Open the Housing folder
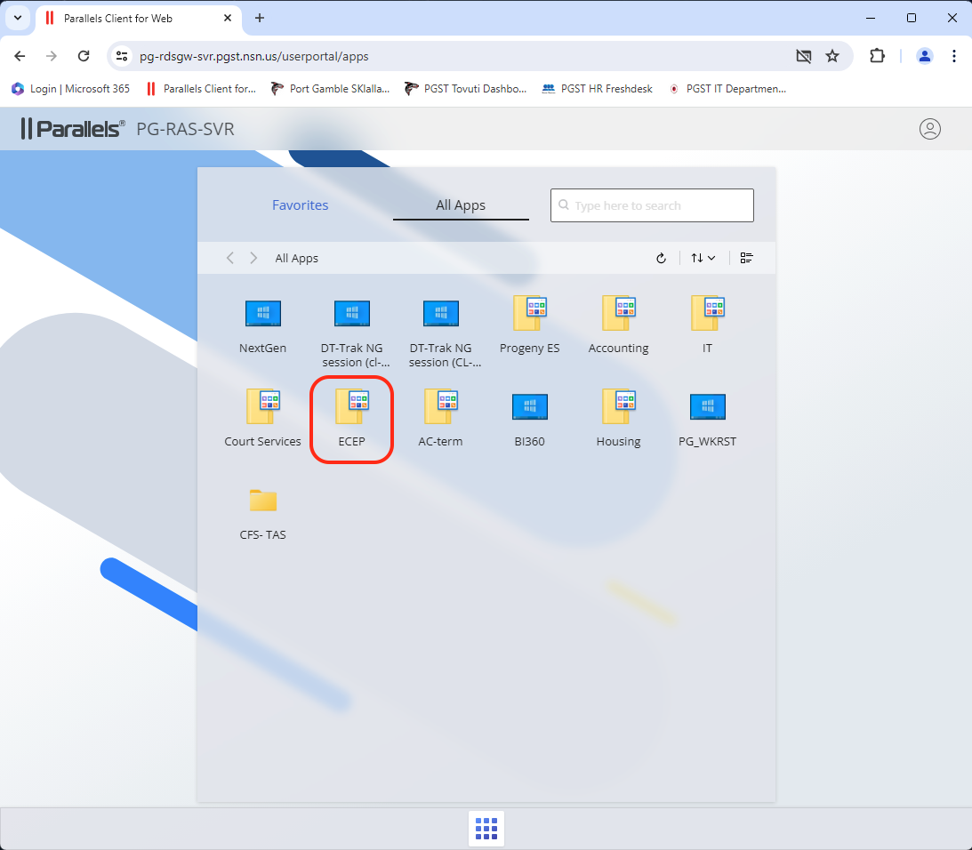The height and width of the screenshot is (850, 972). pyautogui.click(x=618, y=419)
